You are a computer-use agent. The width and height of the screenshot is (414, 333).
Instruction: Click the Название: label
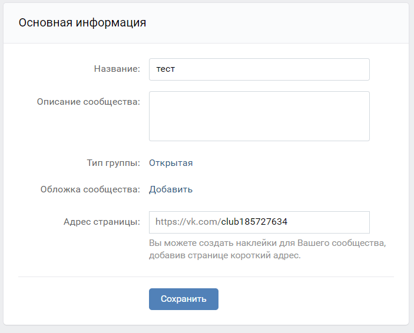point(117,69)
